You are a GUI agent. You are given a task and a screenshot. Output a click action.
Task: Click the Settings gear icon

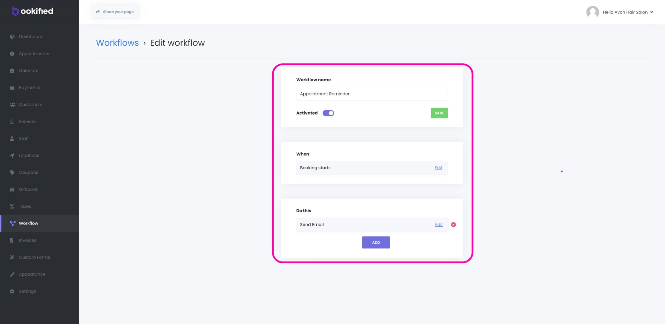[12, 291]
